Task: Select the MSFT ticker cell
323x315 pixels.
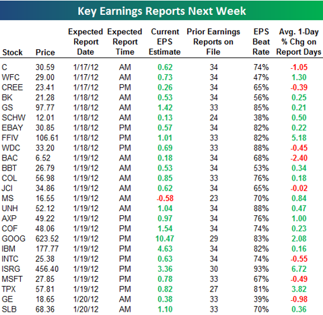Action: pos(12,279)
